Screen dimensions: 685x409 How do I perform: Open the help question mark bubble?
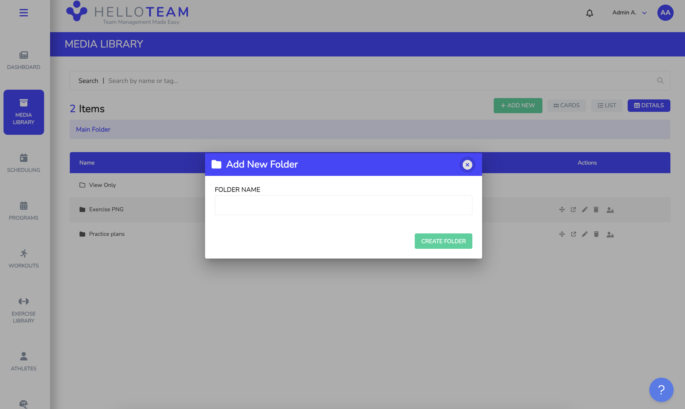coord(661,390)
